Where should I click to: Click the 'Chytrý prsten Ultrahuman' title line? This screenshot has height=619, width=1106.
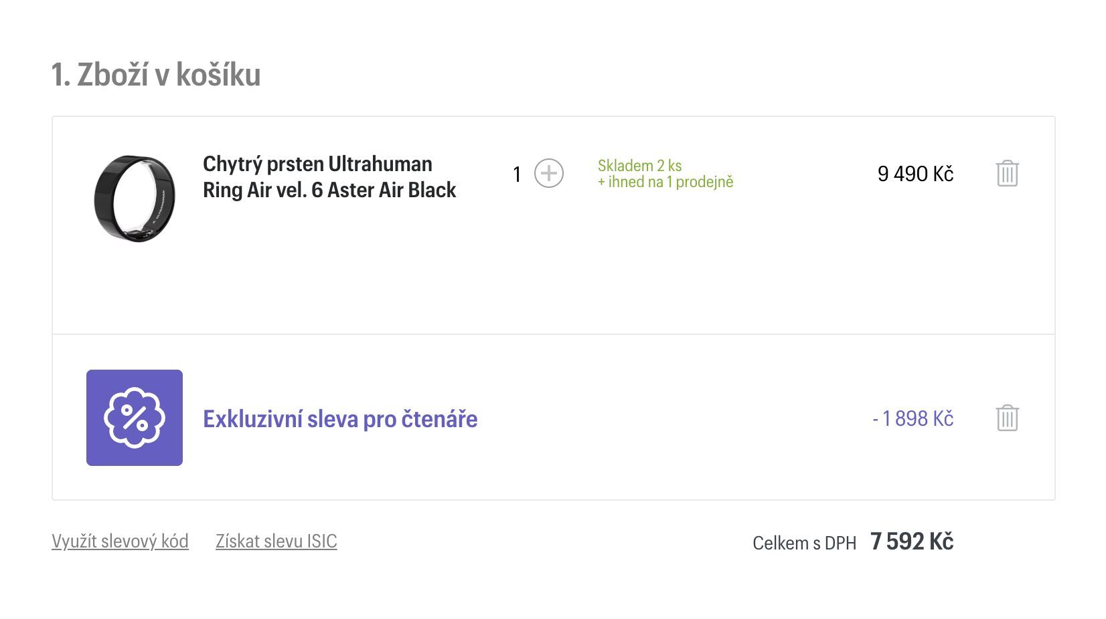[x=317, y=164]
